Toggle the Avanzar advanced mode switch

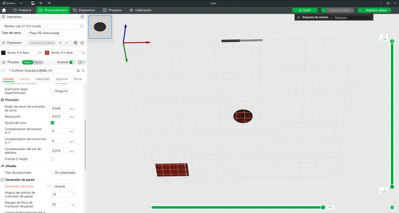pyautogui.click(x=72, y=62)
